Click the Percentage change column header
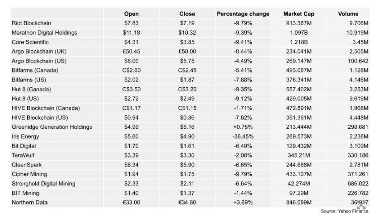 243,14
